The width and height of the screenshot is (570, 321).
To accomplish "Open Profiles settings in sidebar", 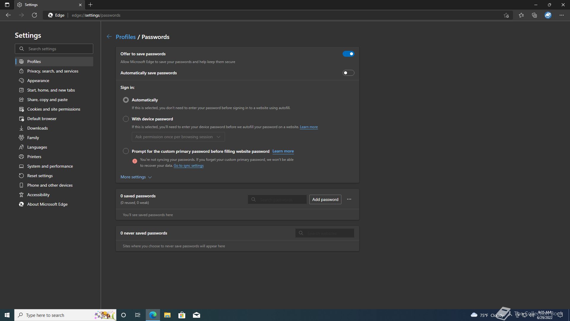I will [x=54, y=62].
